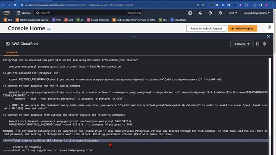Open the console settings gear in top bar
Viewport: 276px width, 155px height.
coord(220,13)
